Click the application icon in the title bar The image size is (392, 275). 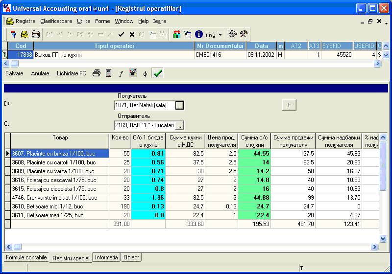7,8
